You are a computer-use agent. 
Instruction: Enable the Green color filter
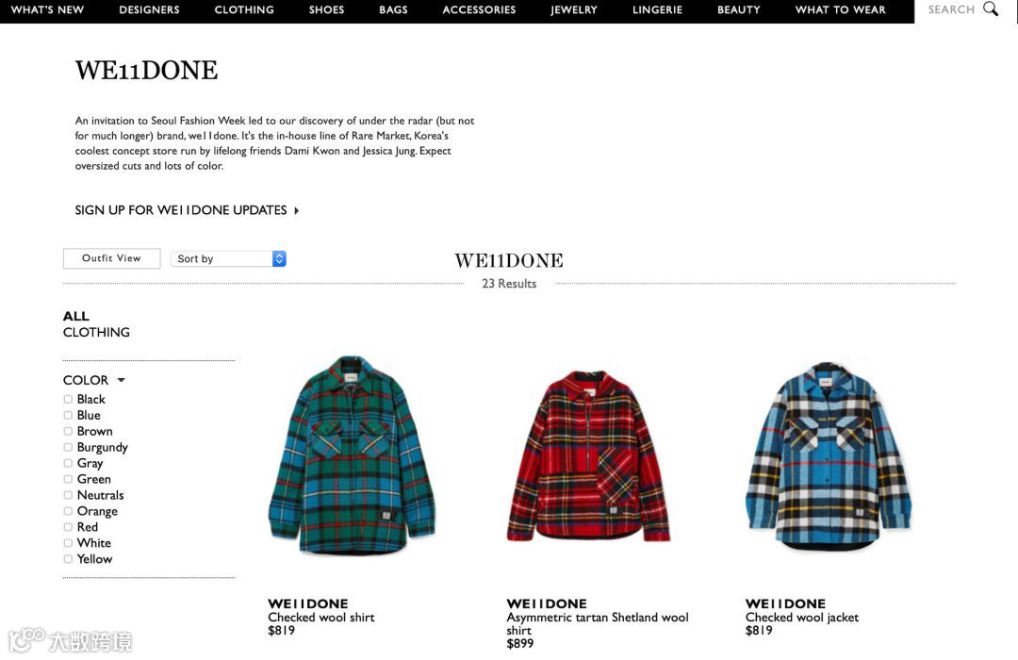pyautogui.click(x=68, y=479)
